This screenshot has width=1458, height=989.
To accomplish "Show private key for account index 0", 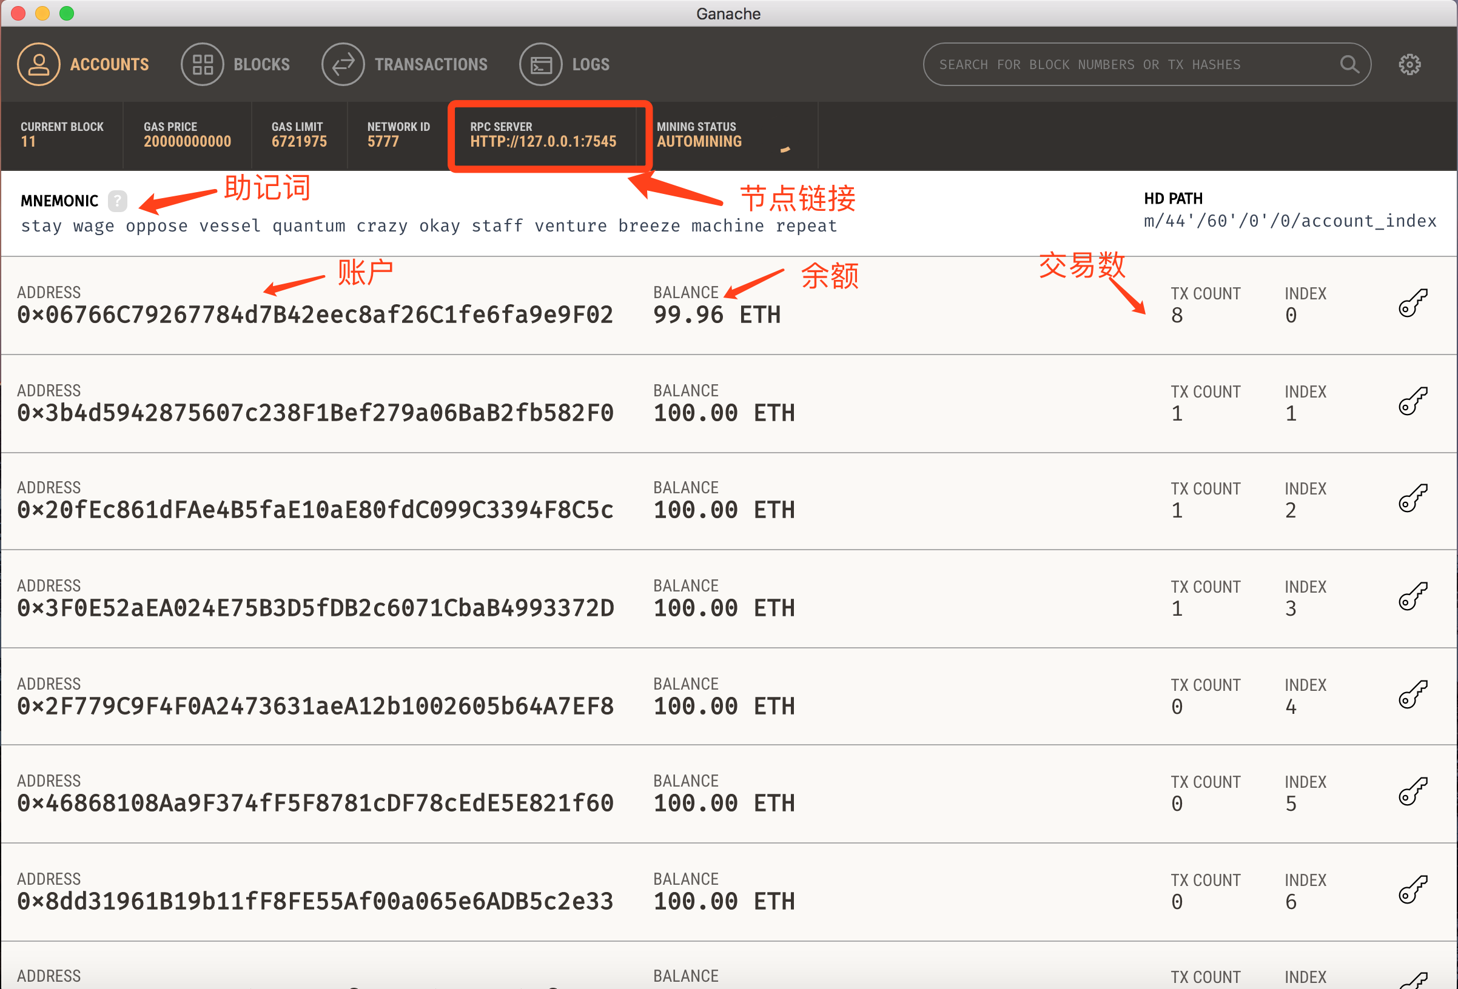I will click(x=1413, y=304).
